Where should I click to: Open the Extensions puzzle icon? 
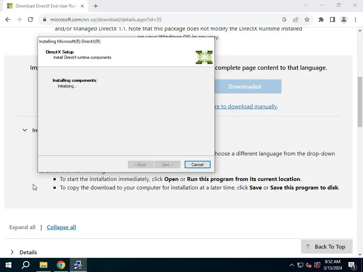pyautogui.click(x=321, y=20)
